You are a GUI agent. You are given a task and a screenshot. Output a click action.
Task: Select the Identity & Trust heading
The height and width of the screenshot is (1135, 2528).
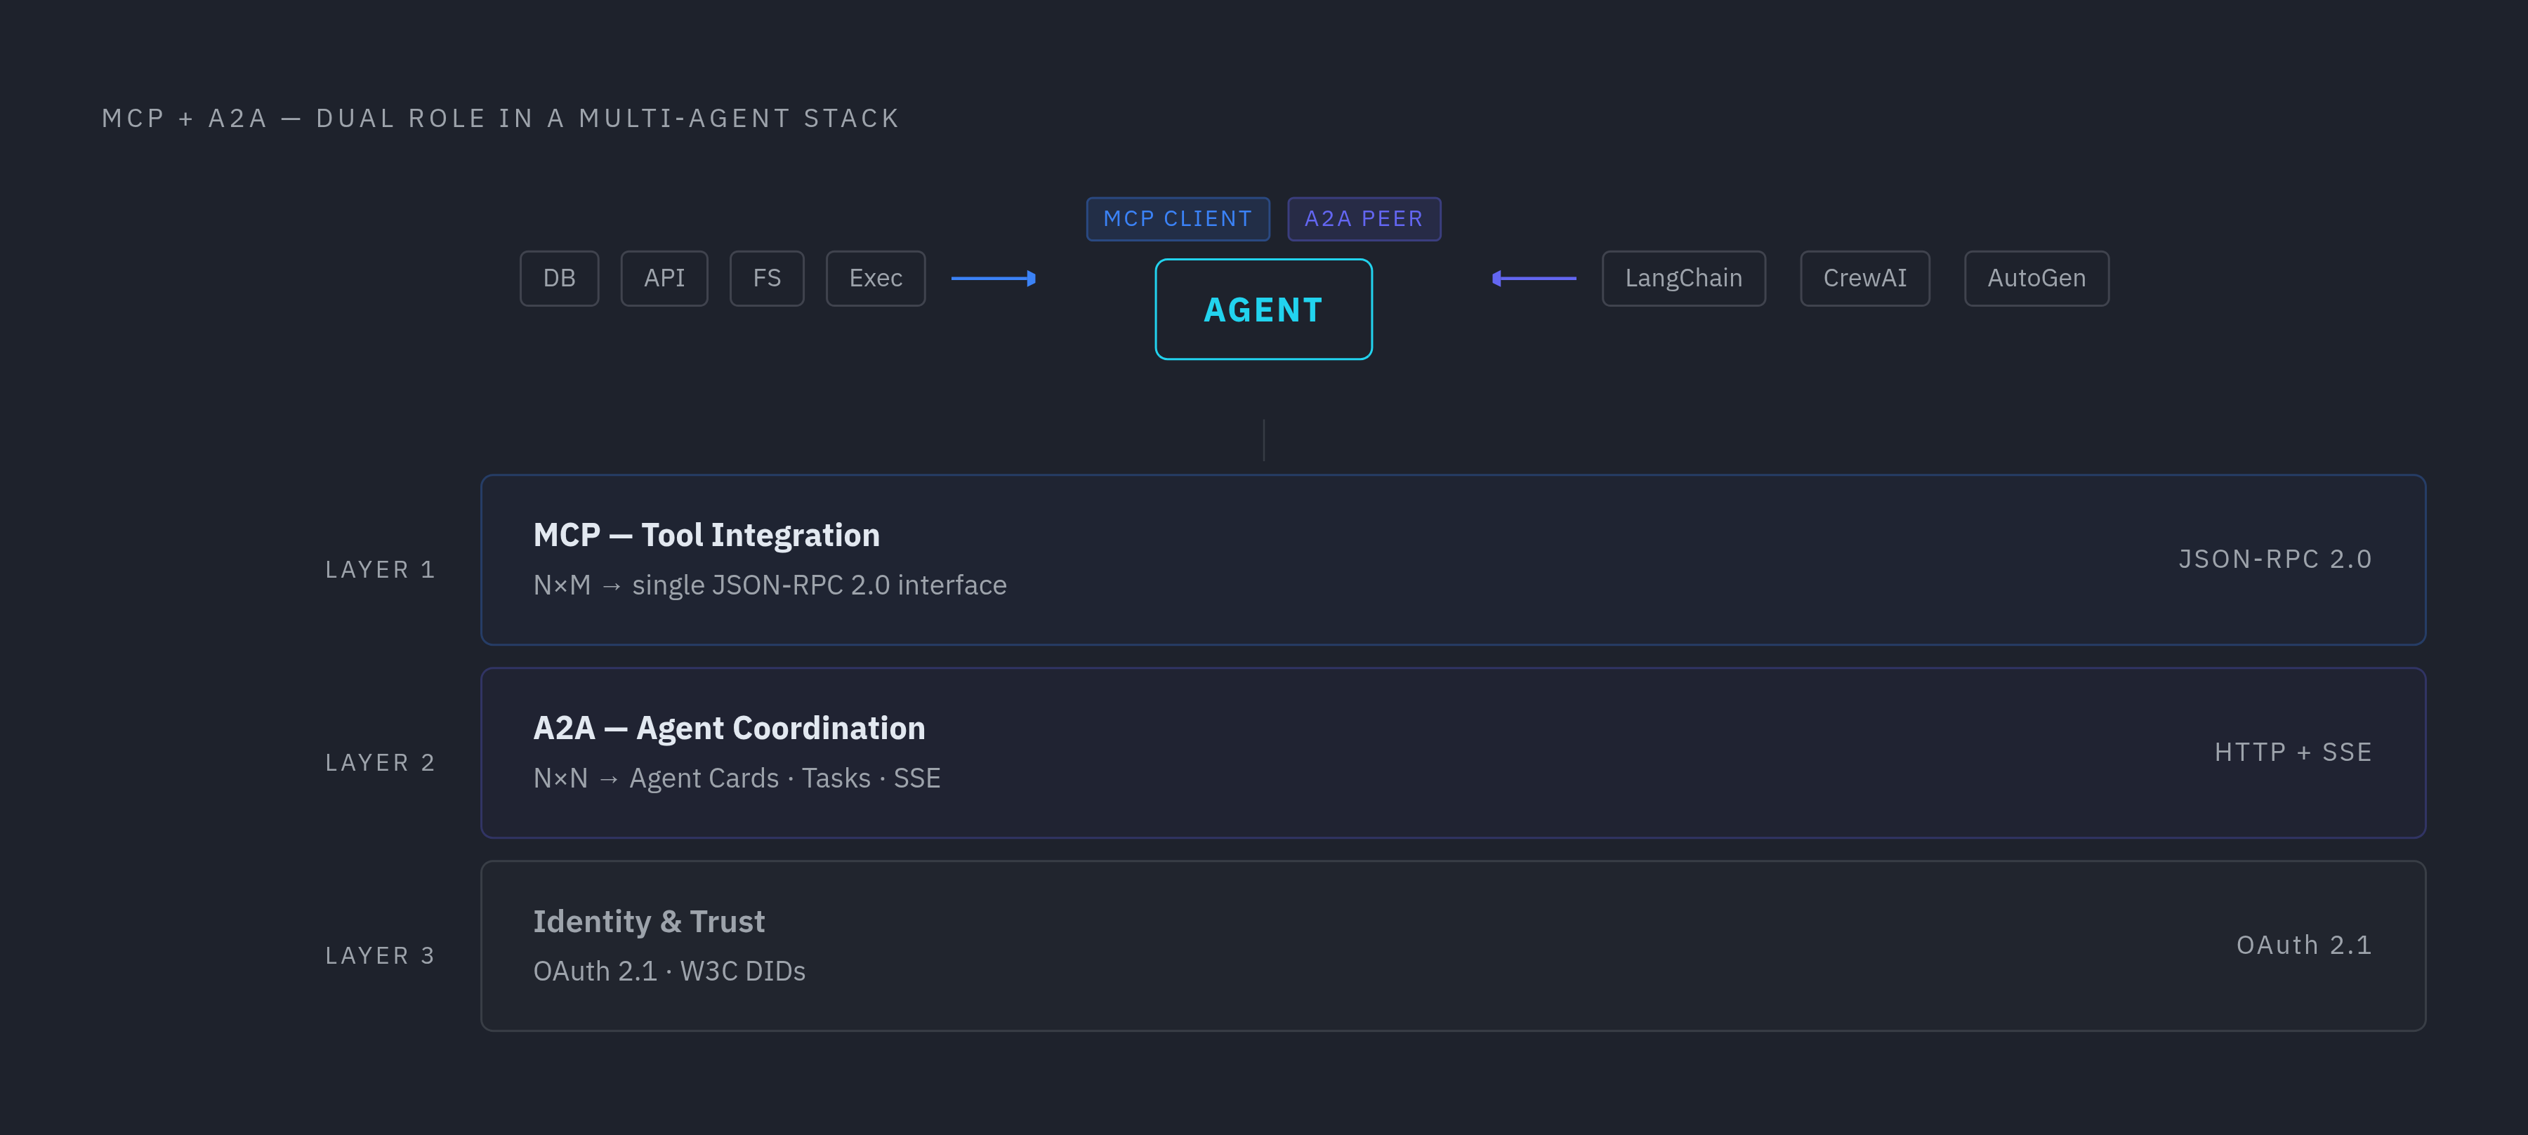click(x=649, y=922)
